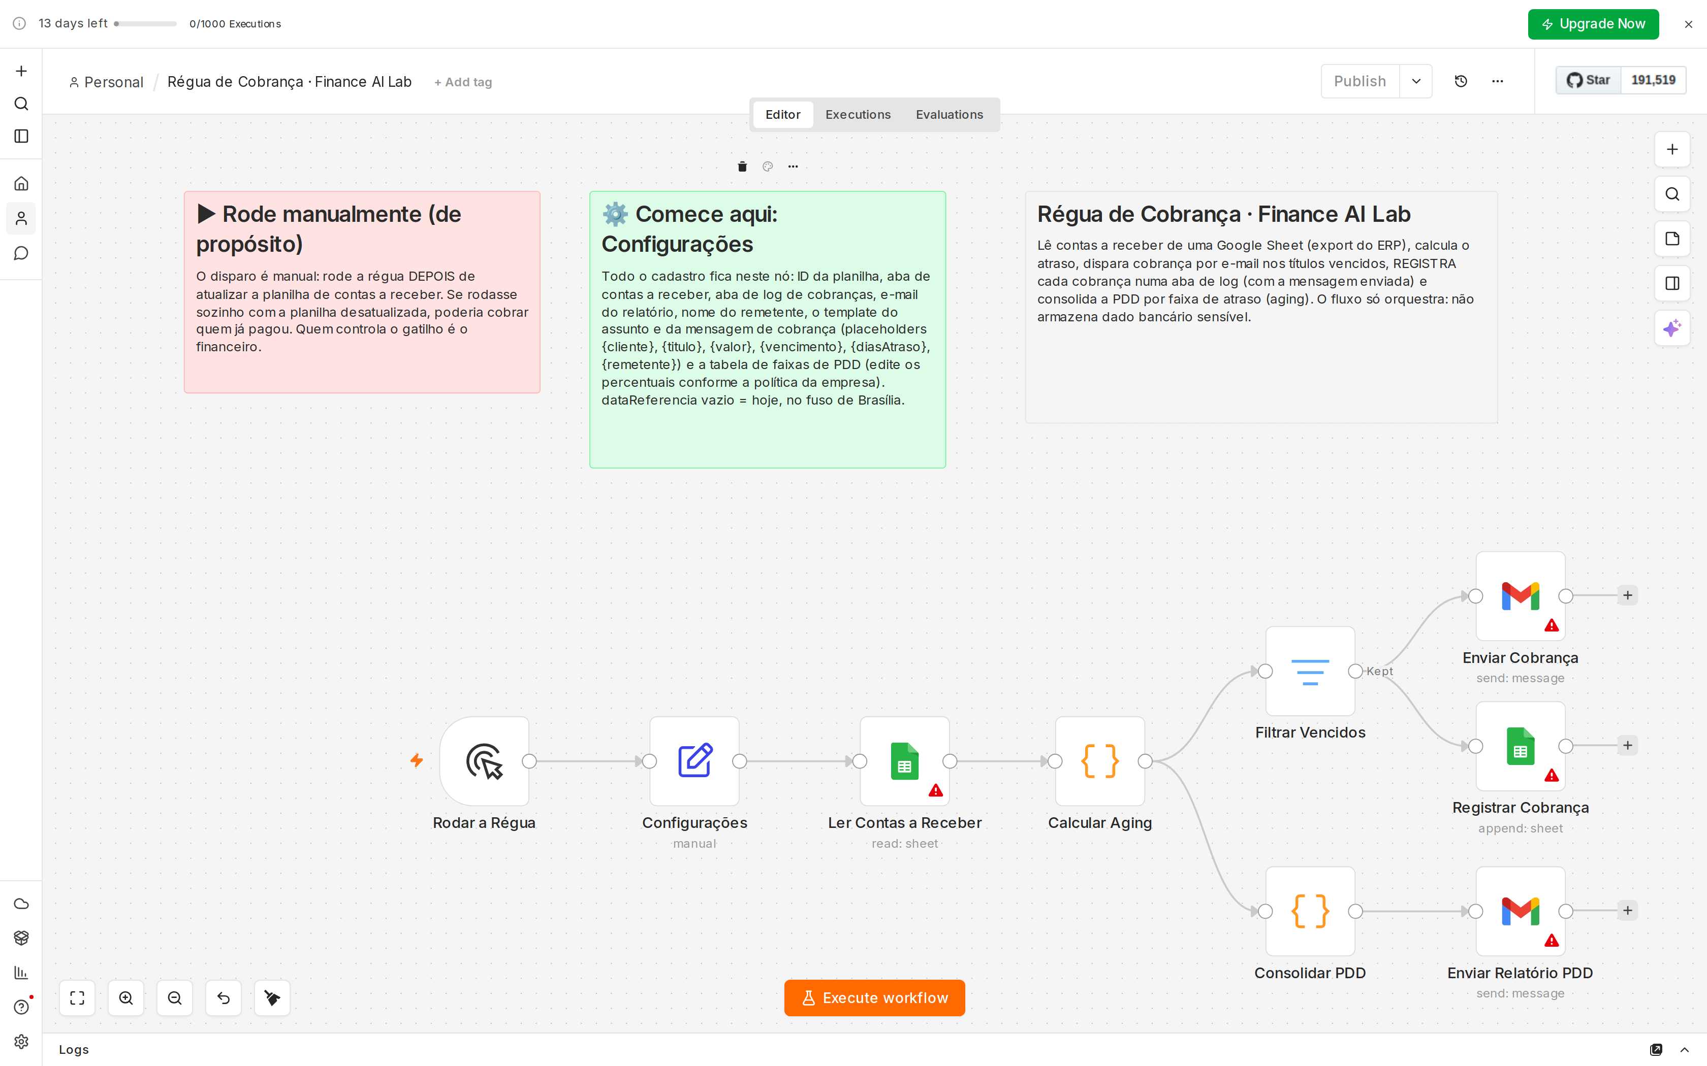Open search from the left sidebar
This screenshot has width=1707, height=1066.
pyautogui.click(x=21, y=104)
